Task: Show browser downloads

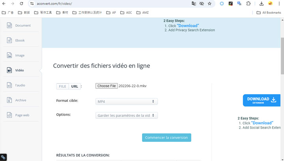Action: click(262, 4)
